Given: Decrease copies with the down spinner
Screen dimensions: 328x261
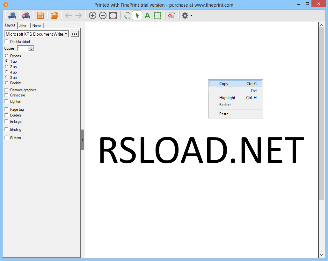Looking at the screenshot, I should pyautogui.click(x=31, y=50).
